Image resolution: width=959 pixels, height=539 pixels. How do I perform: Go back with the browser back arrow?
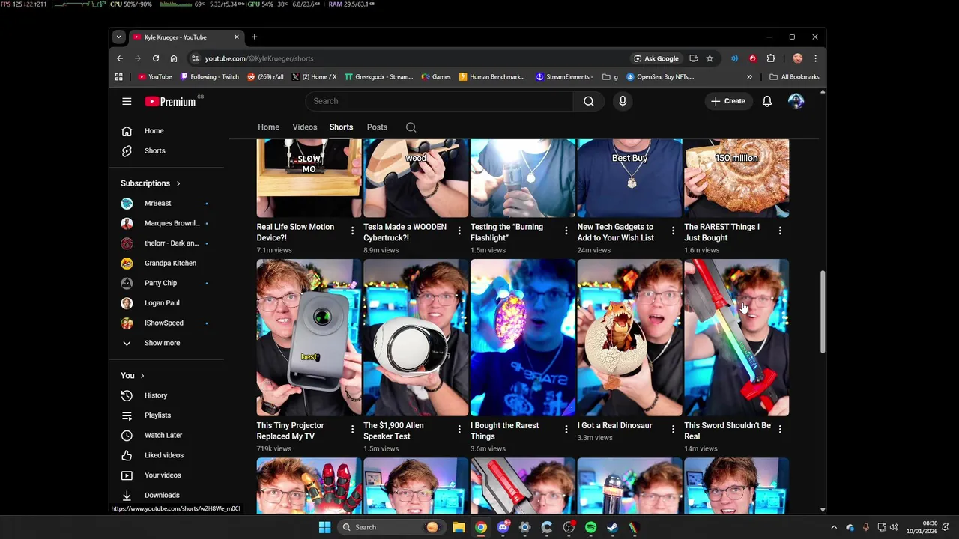(x=120, y=58)
